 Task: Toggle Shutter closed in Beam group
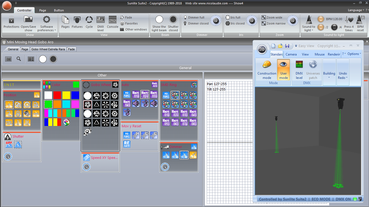[x=173, y=23]
